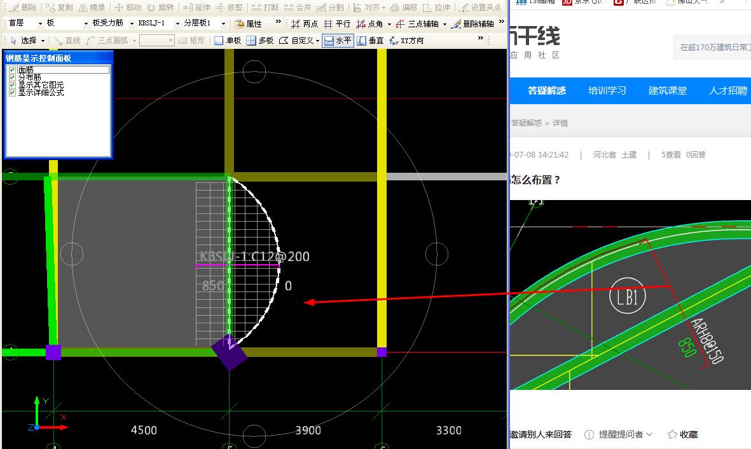Screen dimensions: 751x449
Task: Activate the 合并 (merge) tool
Action: [298, 8]
